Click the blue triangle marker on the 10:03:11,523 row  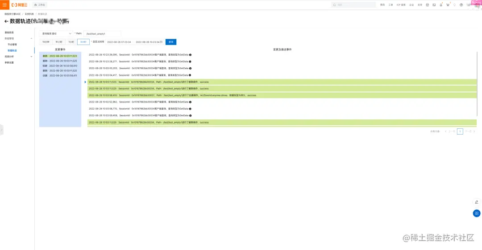coord(85,82)
